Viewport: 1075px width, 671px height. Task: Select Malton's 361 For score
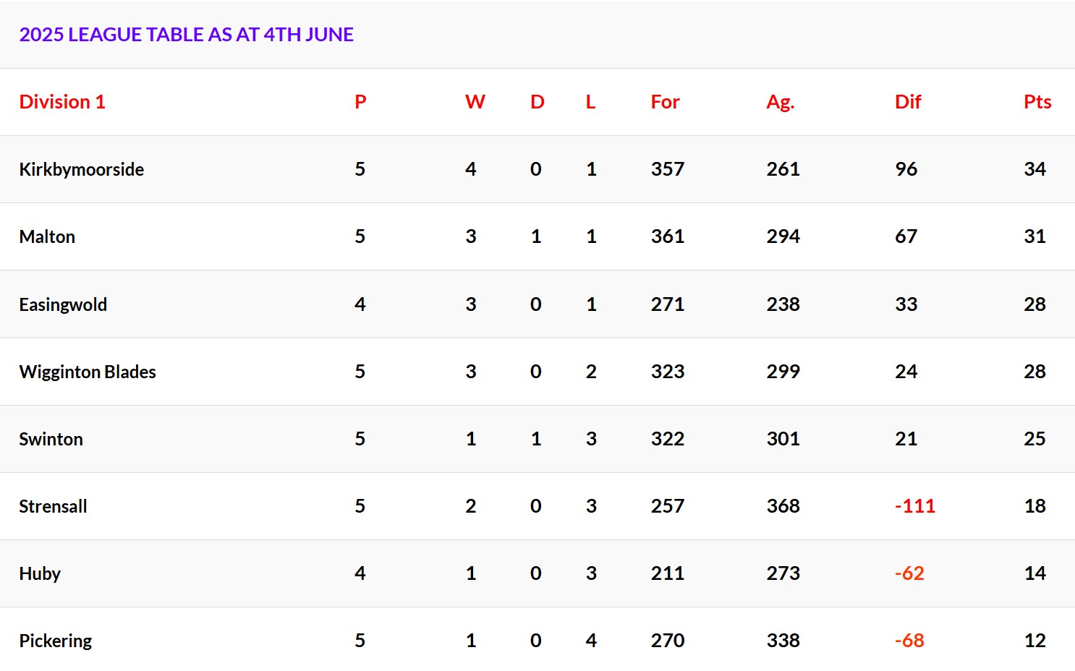[x=667, y=236]
